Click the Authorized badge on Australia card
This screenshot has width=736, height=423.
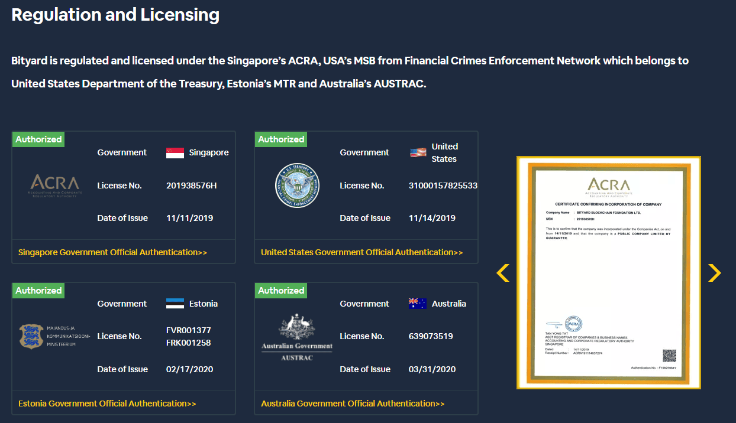(281, 291)
